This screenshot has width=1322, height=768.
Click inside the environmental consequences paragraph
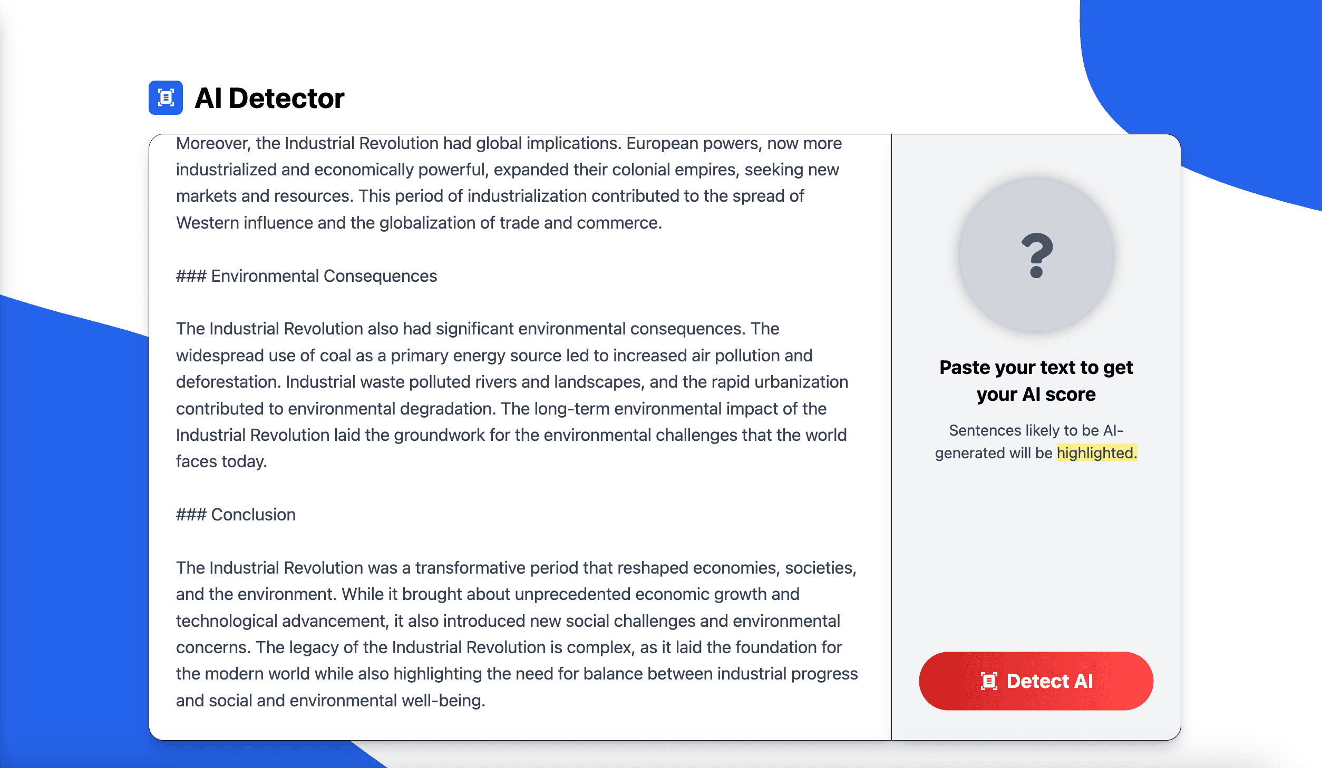pyautogui.click(x=512, y=395)
